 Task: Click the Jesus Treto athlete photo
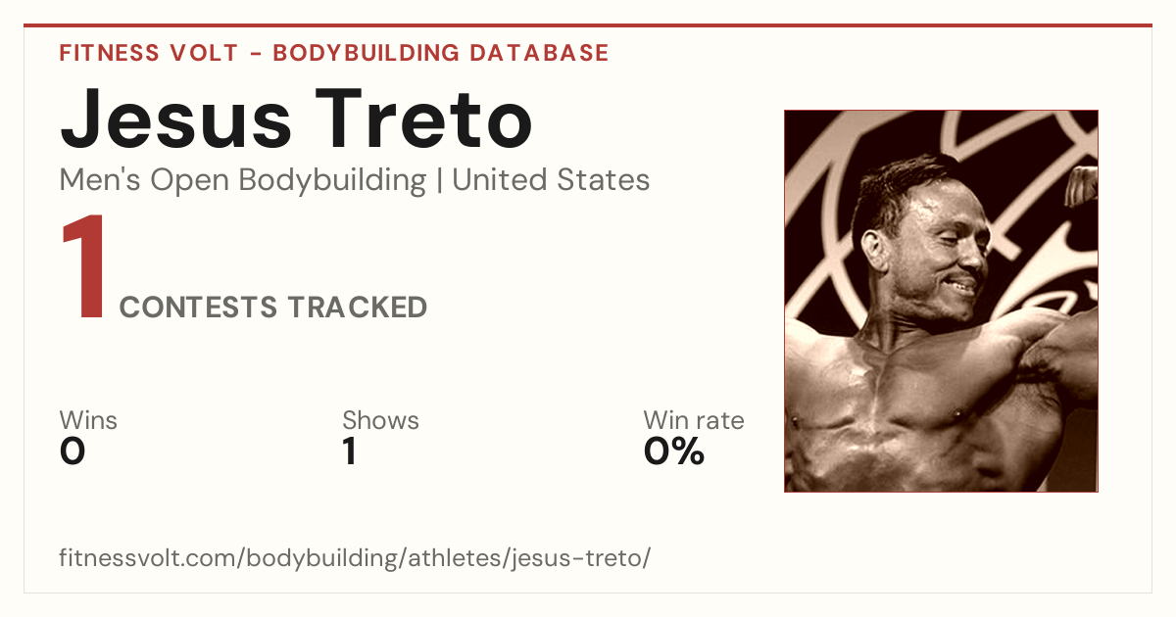coord(941,301)
